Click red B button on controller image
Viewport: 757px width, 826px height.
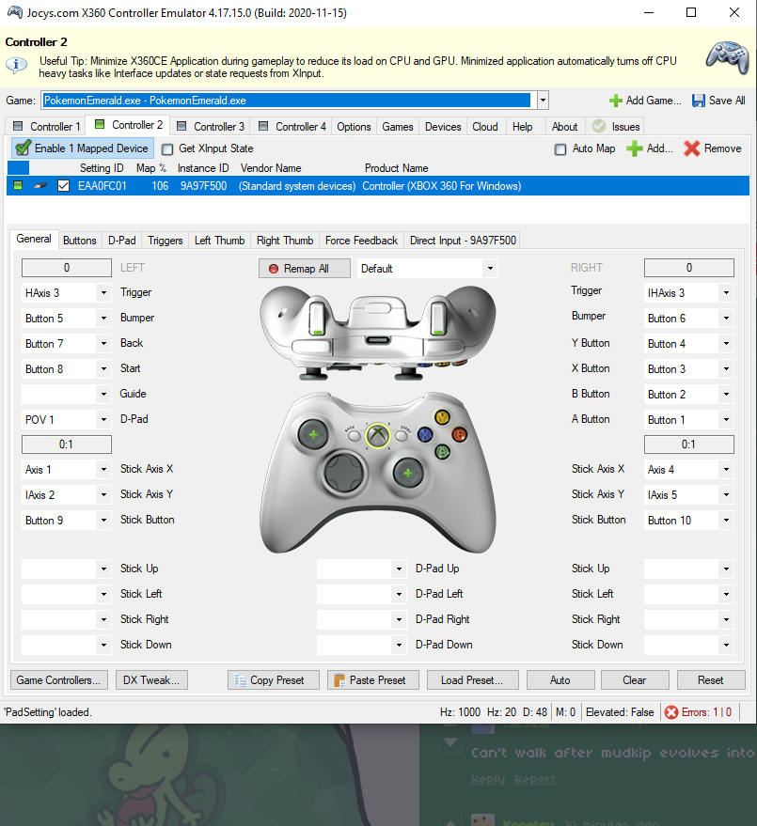459,434
